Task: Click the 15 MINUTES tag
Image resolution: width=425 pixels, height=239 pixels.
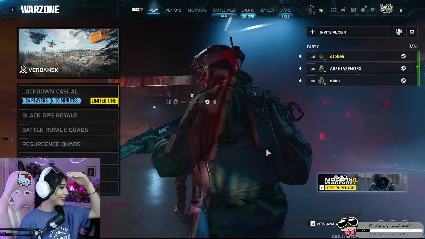Action: (x=66, y=101)
